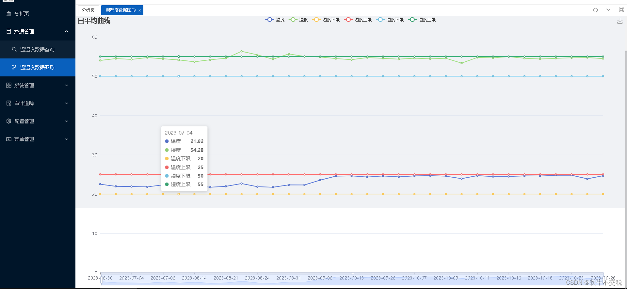Image resolution: width=627 pixels, height=289 pixels.
Task: Expand the 系统管理 menu chevron
Action: point(67,85)
